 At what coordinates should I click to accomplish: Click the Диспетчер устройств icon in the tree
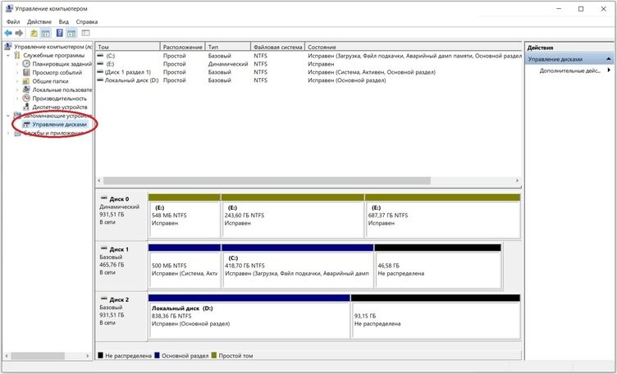click(26, 107)
